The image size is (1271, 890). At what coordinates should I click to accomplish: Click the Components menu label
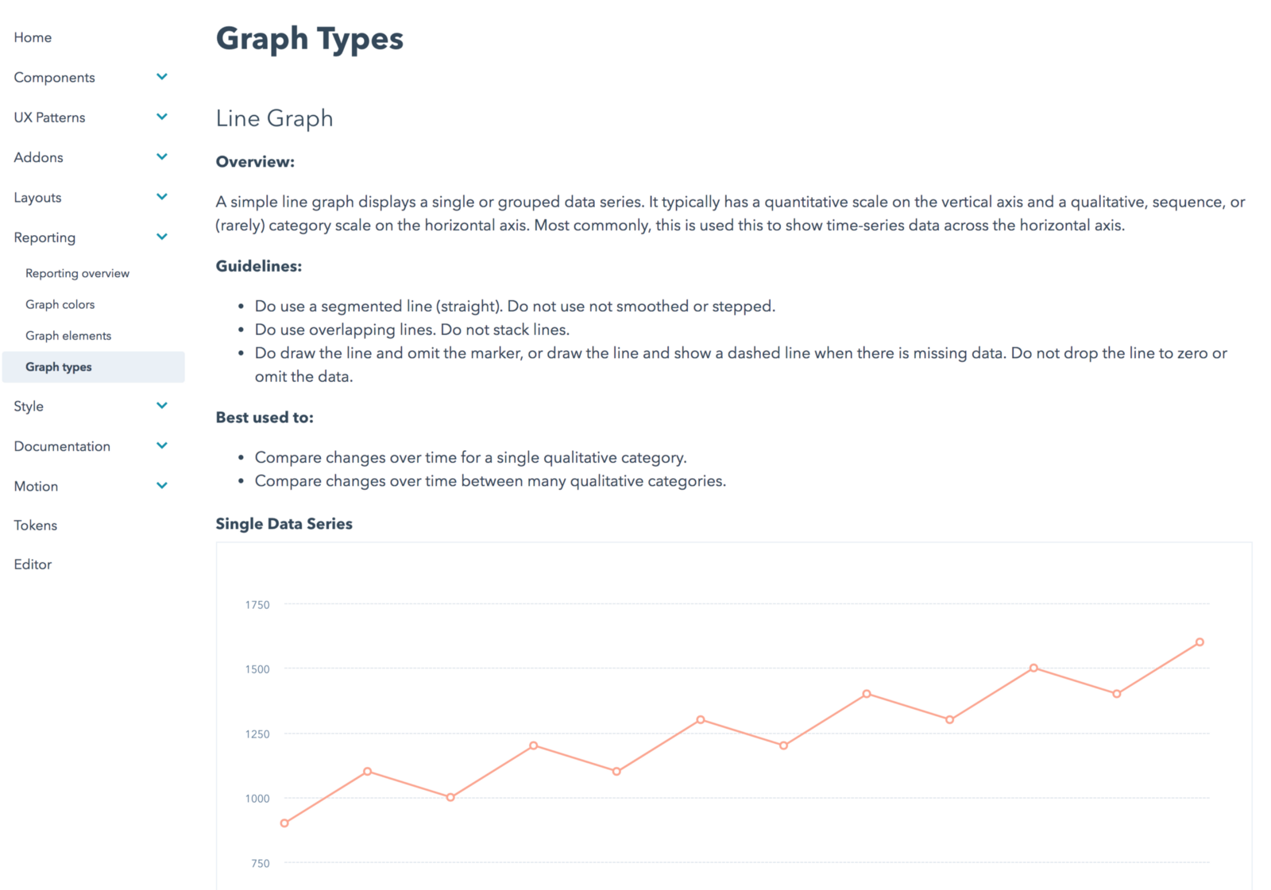54,77
